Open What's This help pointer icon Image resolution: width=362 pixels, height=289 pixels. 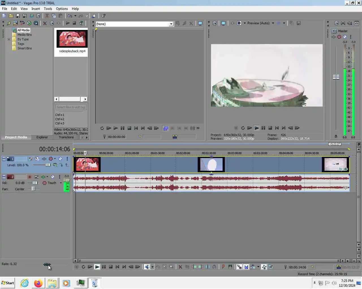point(104,16)
